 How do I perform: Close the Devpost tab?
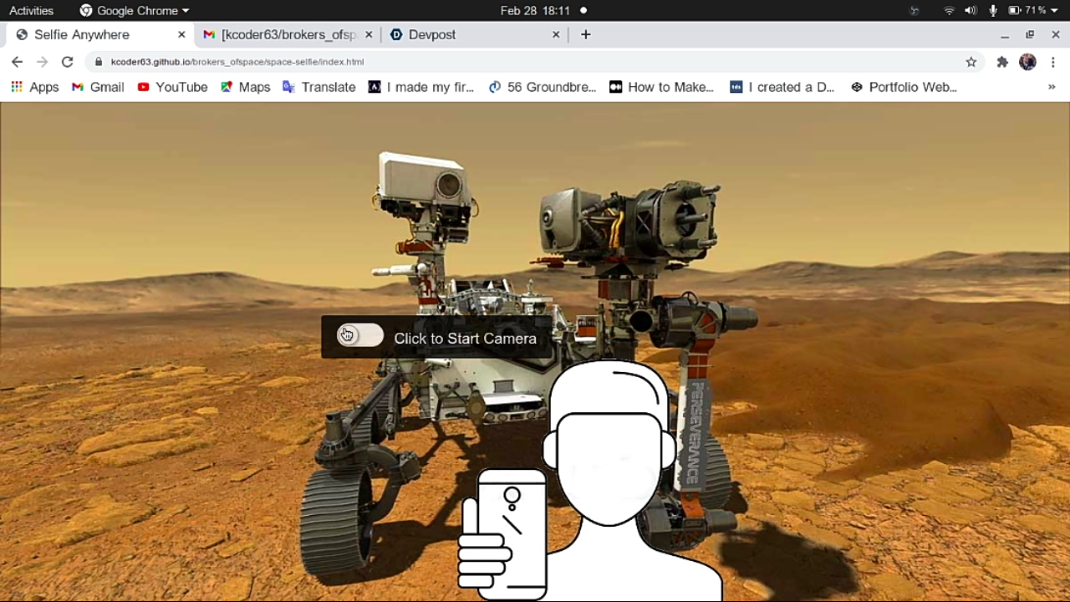point(556,34)
